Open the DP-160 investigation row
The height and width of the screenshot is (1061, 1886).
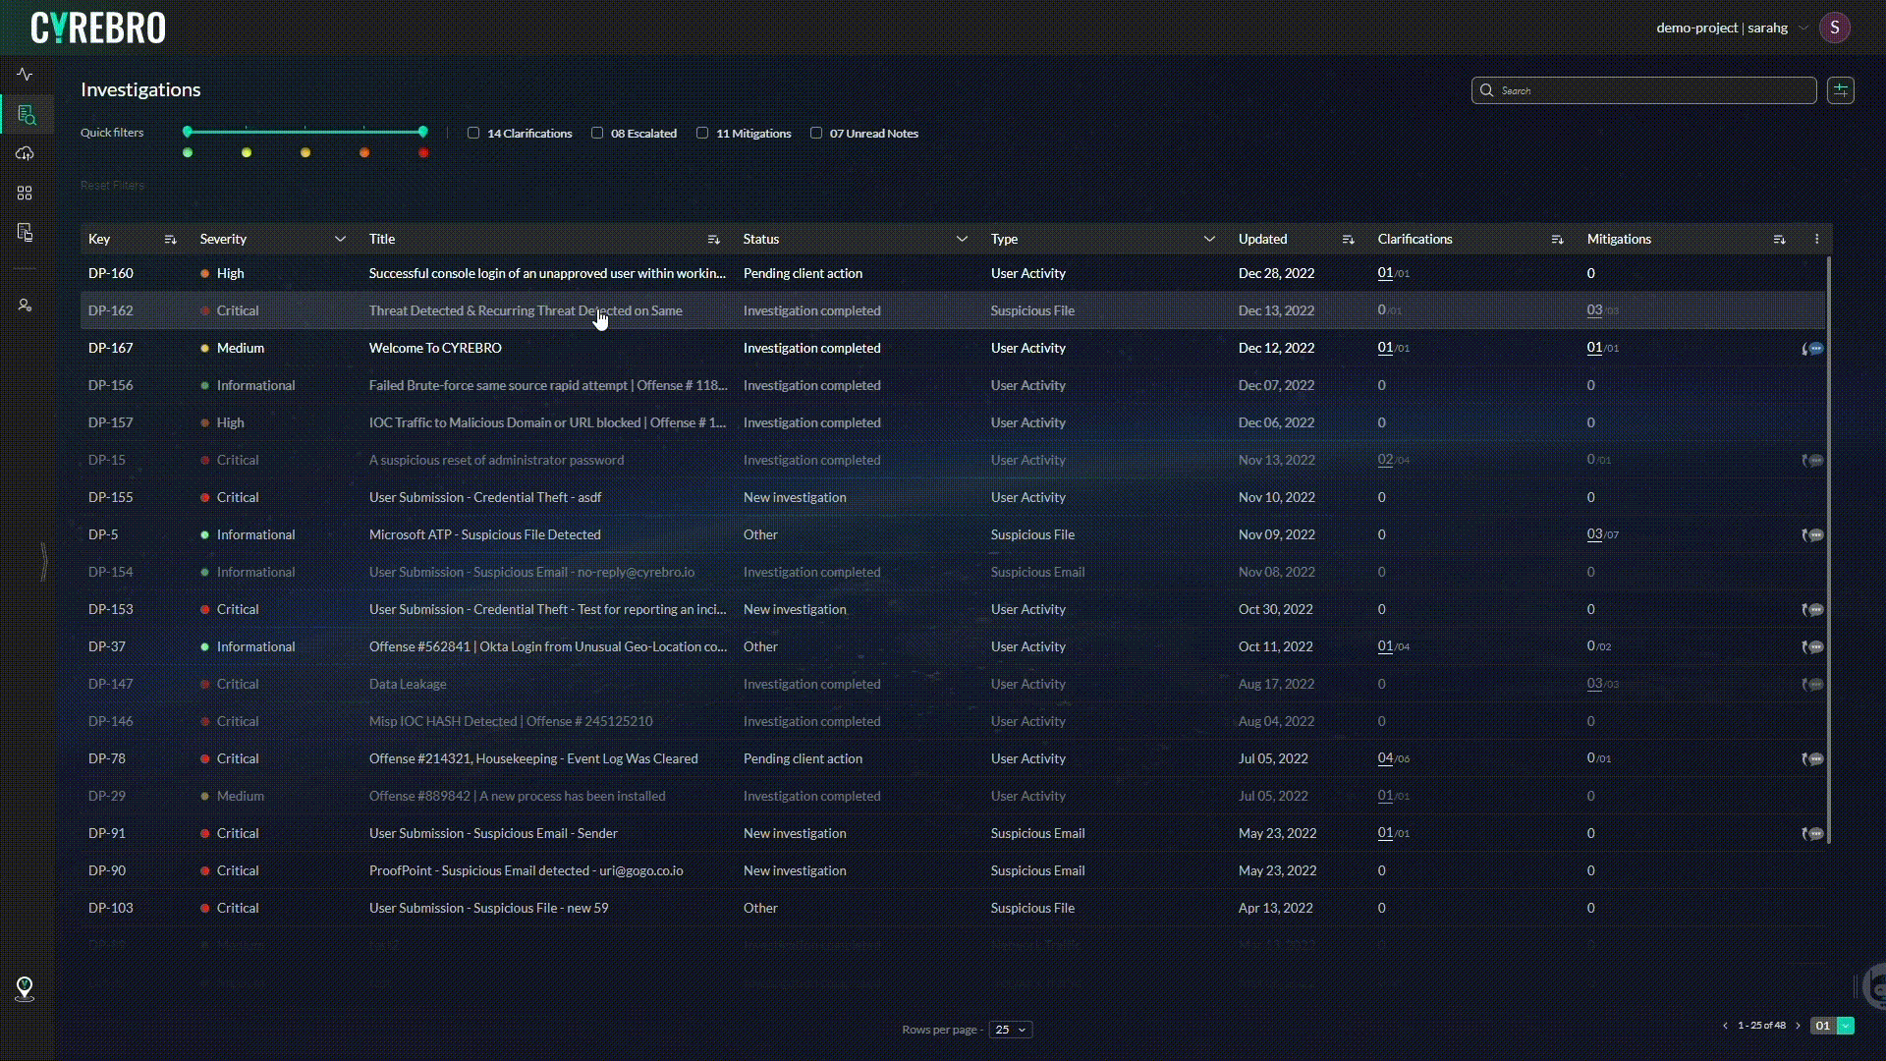(548, 273)
